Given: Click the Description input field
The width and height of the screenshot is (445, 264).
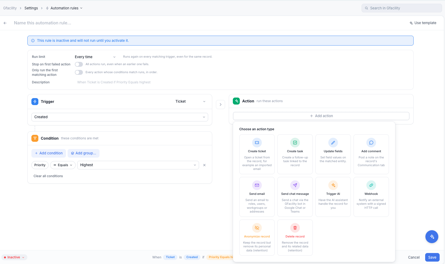Looking at the screenshot, I should [241, 82].
